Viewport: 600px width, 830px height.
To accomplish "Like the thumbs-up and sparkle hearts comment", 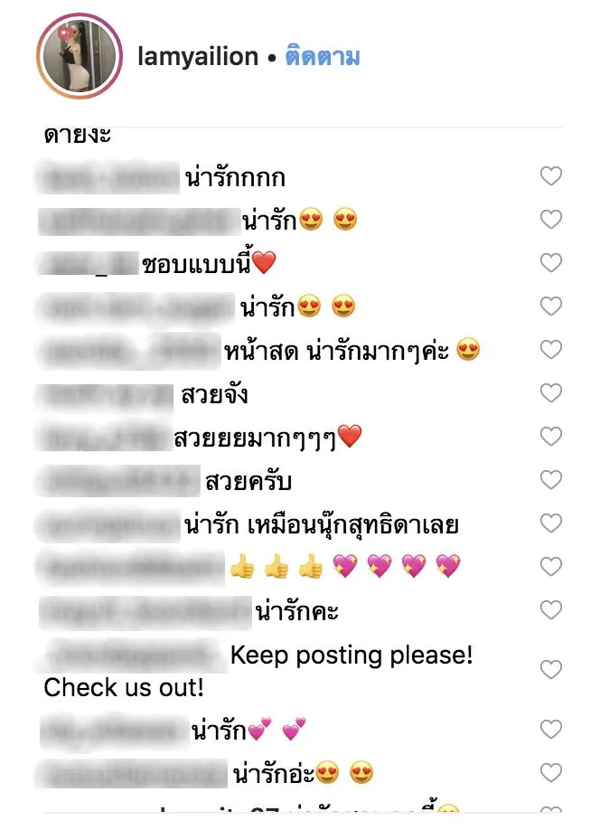I will point(551,566).
